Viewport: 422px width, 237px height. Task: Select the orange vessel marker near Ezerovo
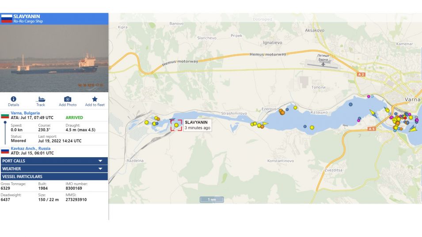coord(282,112)
